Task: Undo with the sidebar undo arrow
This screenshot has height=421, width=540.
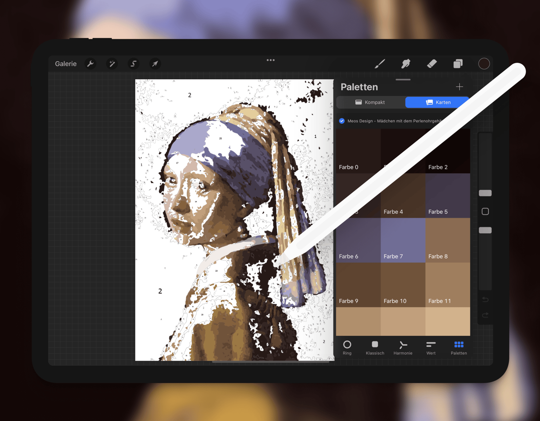Action: pos(485,299)
